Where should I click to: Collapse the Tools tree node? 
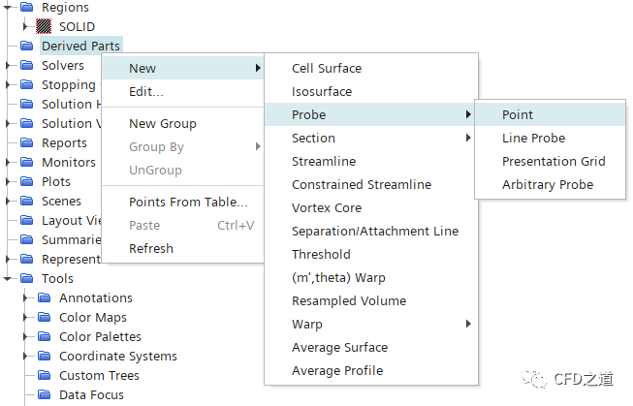(x=9, y=279)
